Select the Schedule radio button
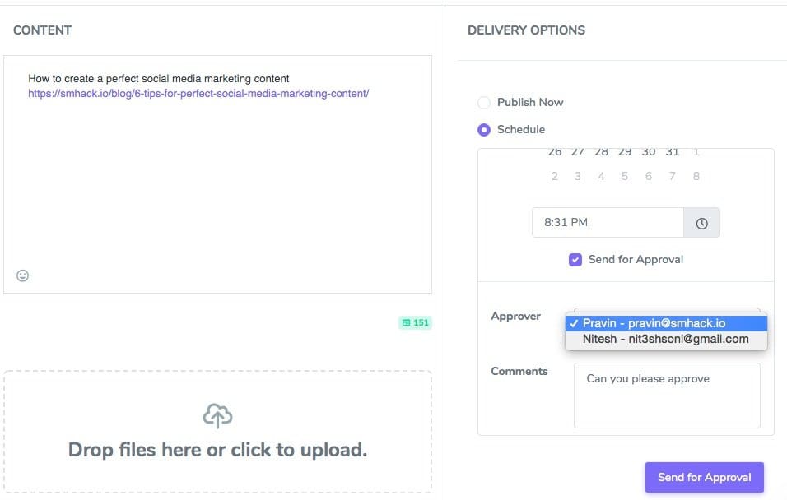787x500 pixels. 484,130
